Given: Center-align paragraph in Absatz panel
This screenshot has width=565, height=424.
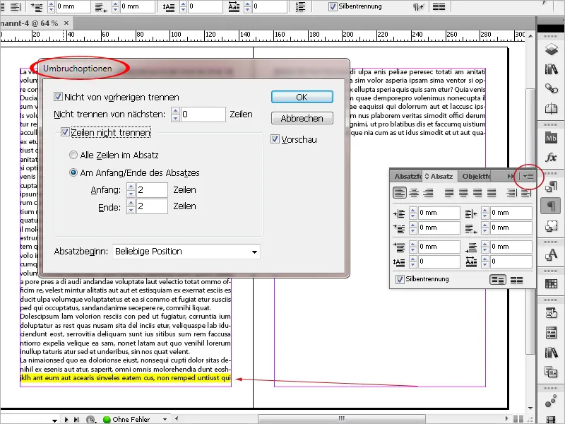Looking at the screenshot, I should (x=414, y=192).
